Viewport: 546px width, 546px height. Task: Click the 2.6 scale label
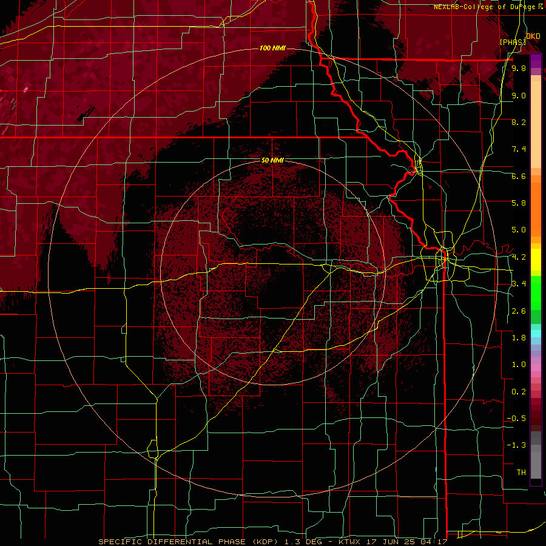[x=519, y=311]
